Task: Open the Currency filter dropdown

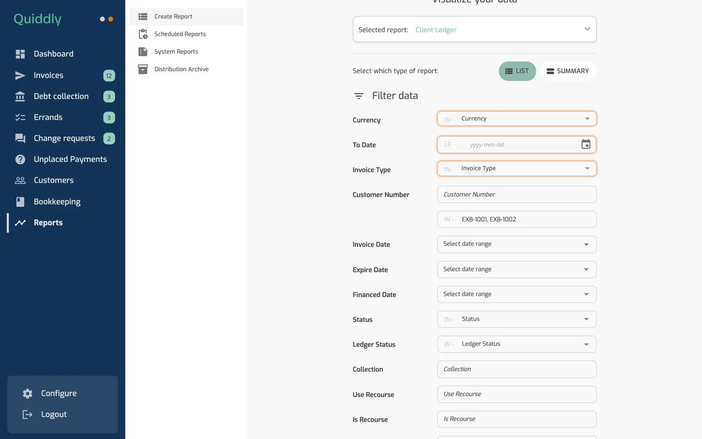Action: click(x=517, y=119)
